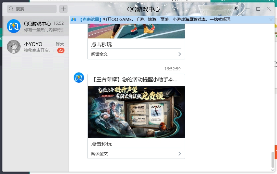The height and width of the screenshot is (174, 277).
Task: Click the search magnifier icon
Action: pos(11,9)
